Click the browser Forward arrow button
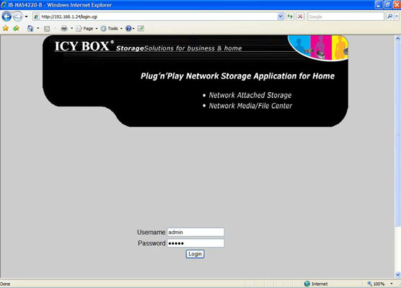This screenshot has height=288, width=401. point(17,17)
